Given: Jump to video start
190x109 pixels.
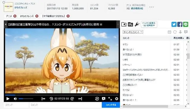Looking at the screenshot, I should click(43, 99).
